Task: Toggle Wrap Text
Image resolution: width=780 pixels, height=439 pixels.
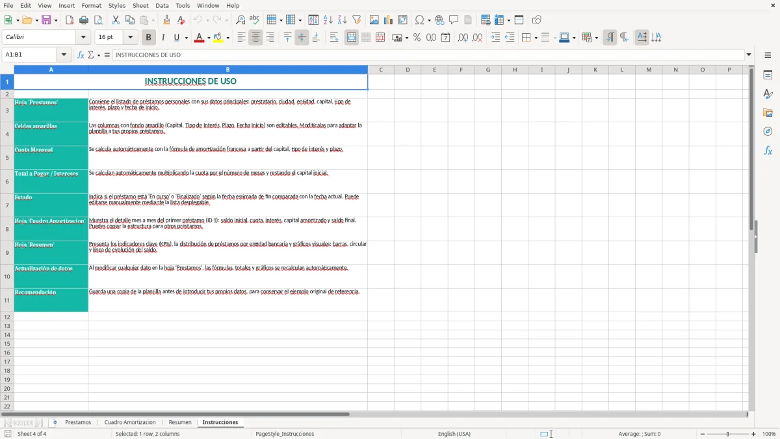Action: 334,38
